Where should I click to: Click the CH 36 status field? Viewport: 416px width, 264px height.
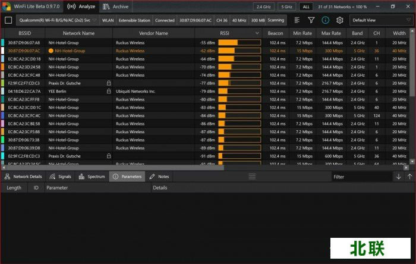pyautogui.click(x=222, y=20)
